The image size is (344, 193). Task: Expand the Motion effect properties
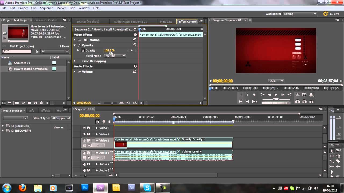(x=75, y=40)
